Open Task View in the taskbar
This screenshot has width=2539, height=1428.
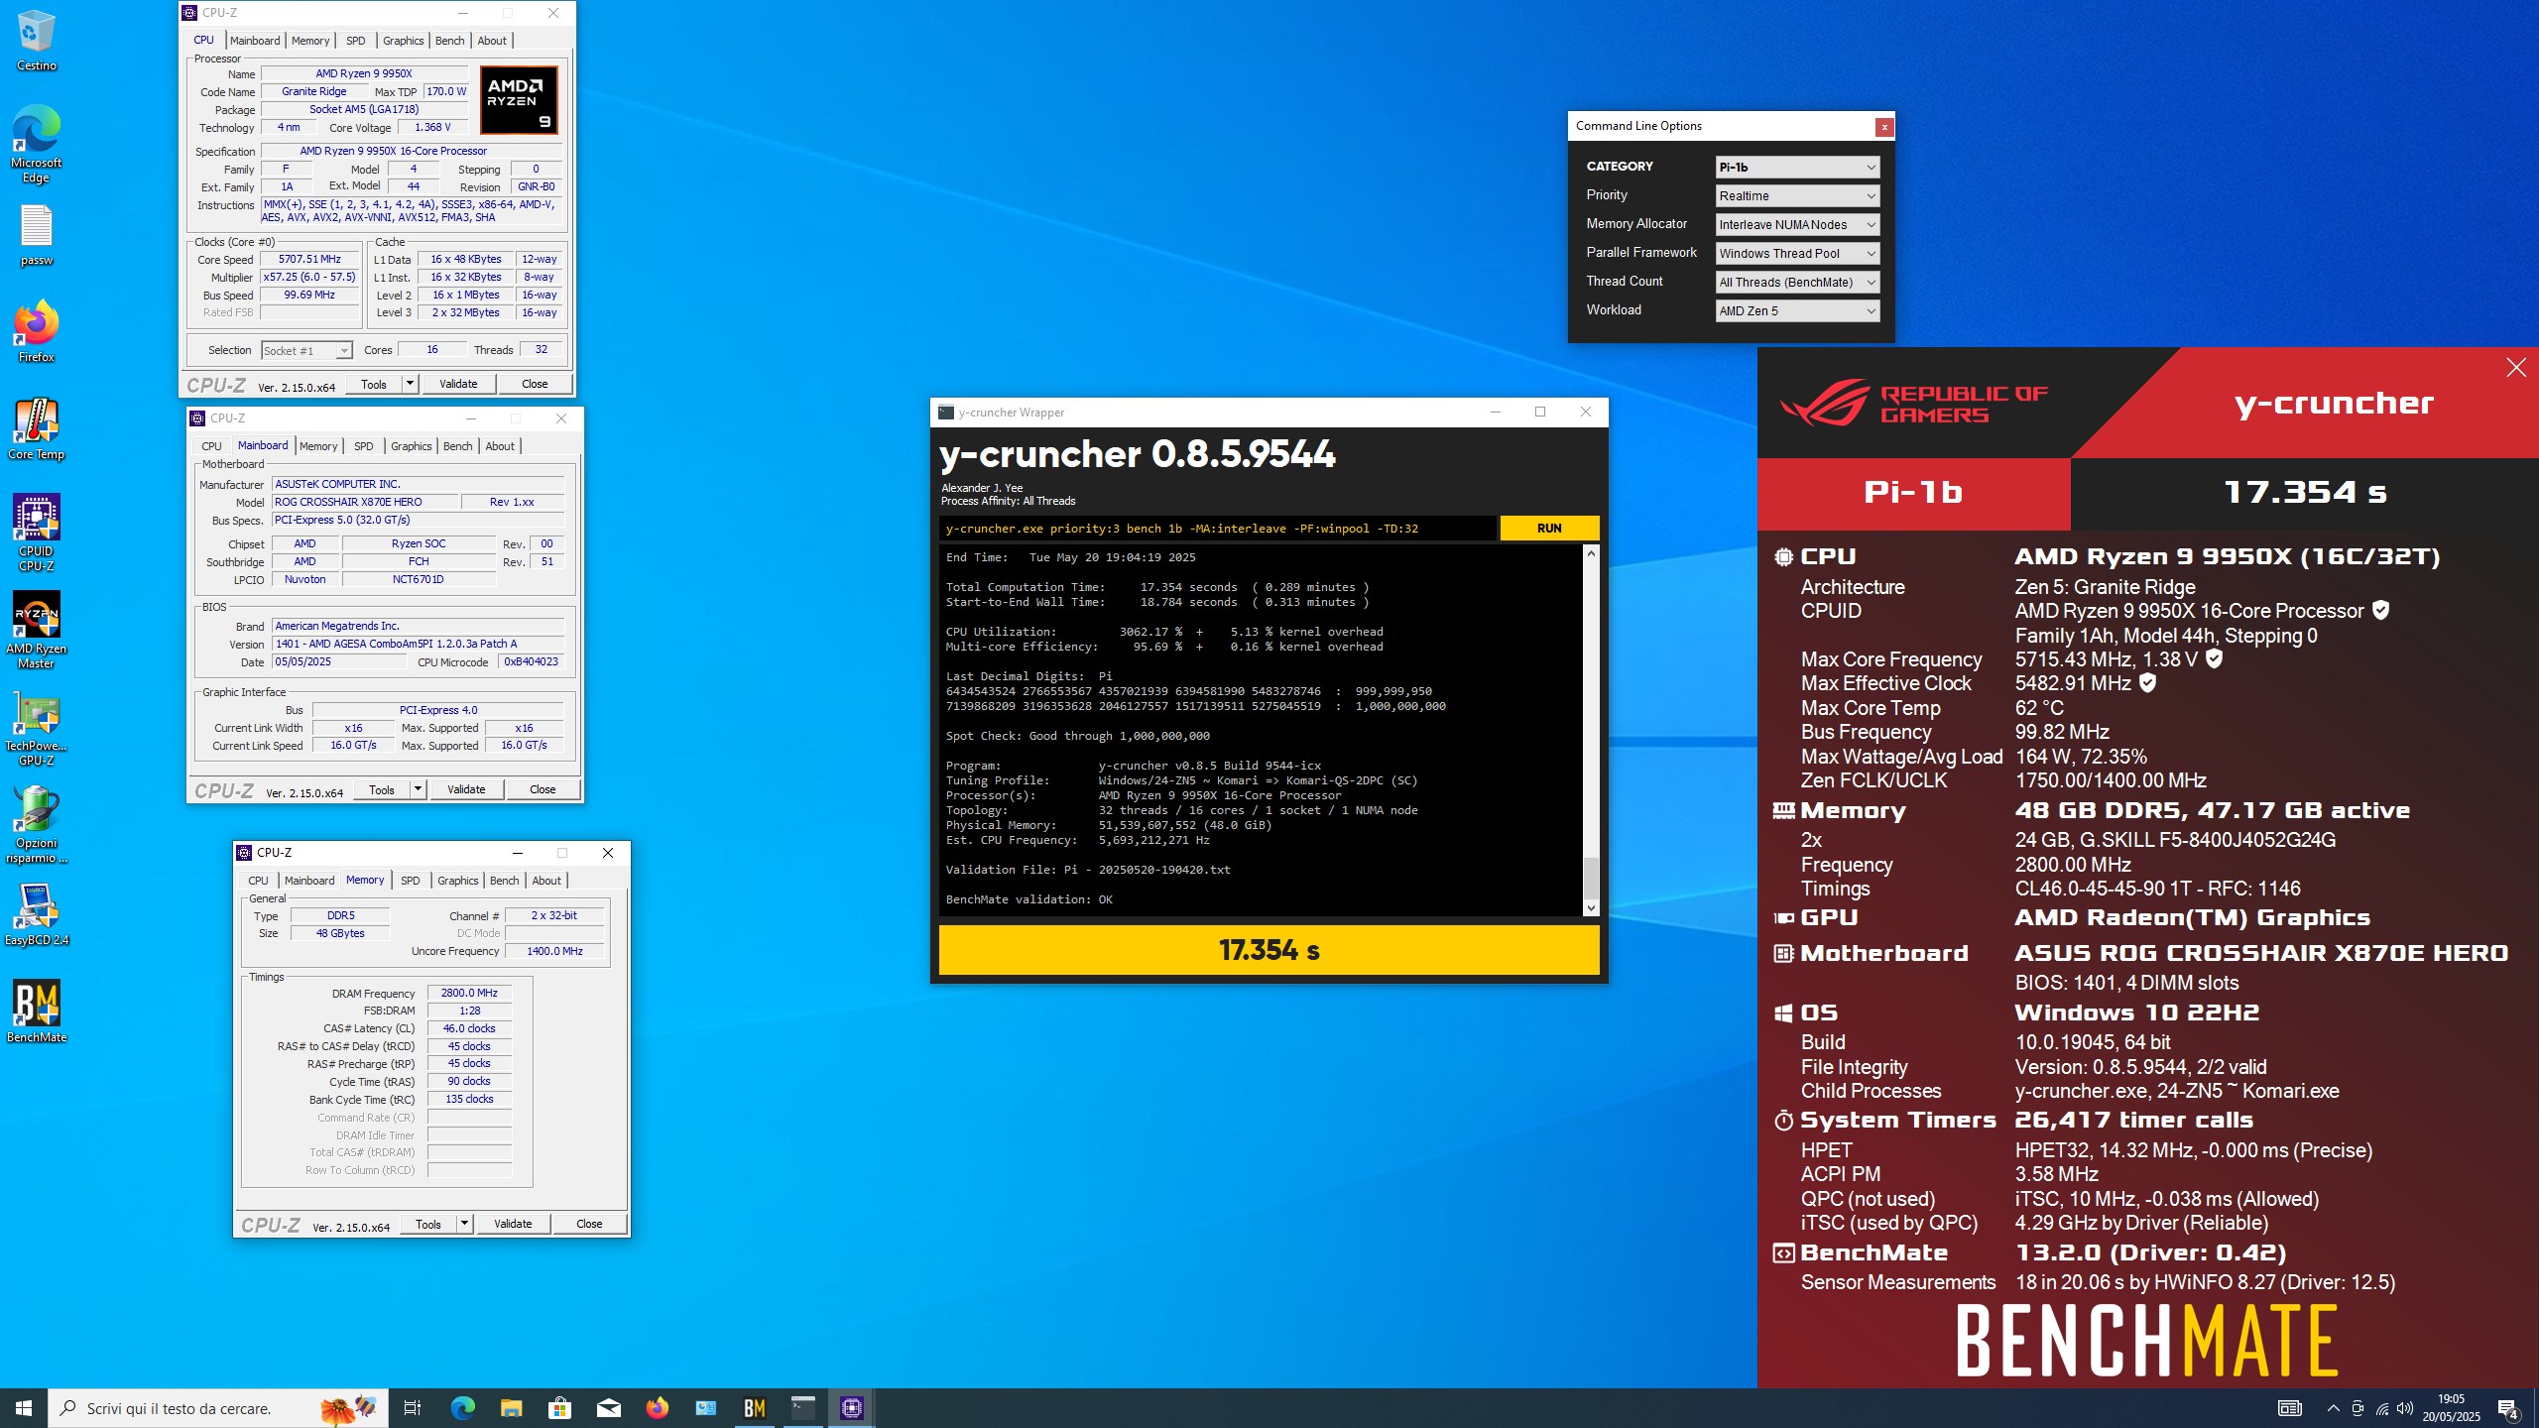413,1408
